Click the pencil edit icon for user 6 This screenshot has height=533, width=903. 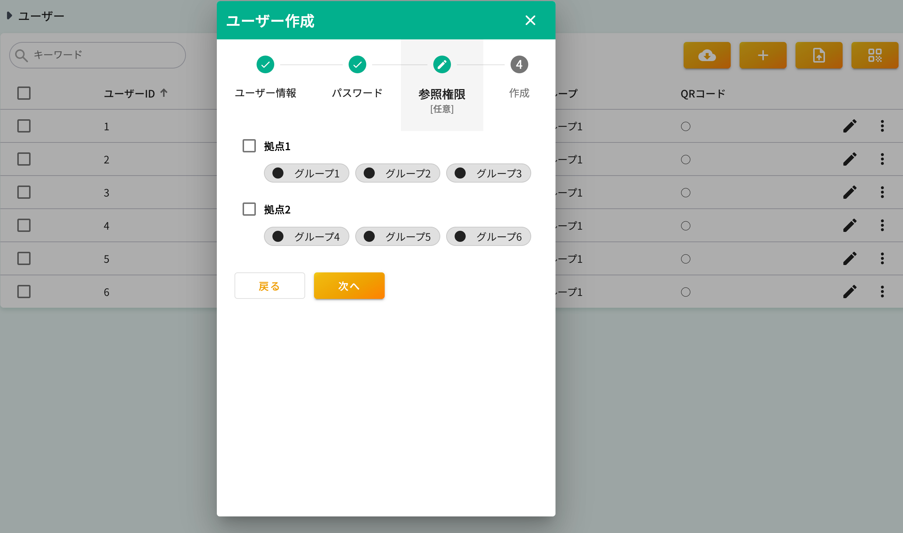tap(850, 292)
